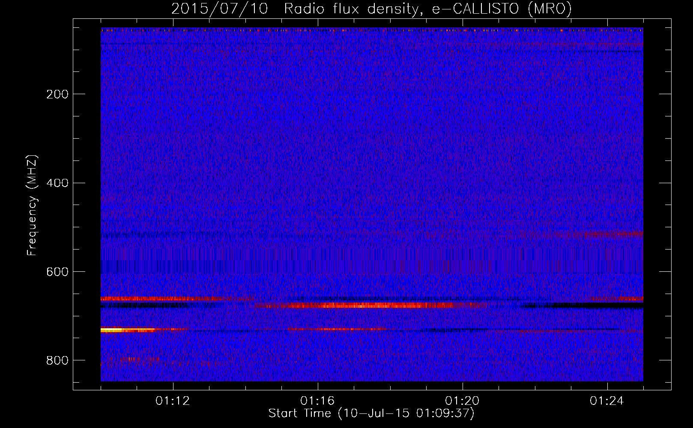Click the 01:24 time tick label
Screen dimensions: 693x428
click(x=607, y=401)
